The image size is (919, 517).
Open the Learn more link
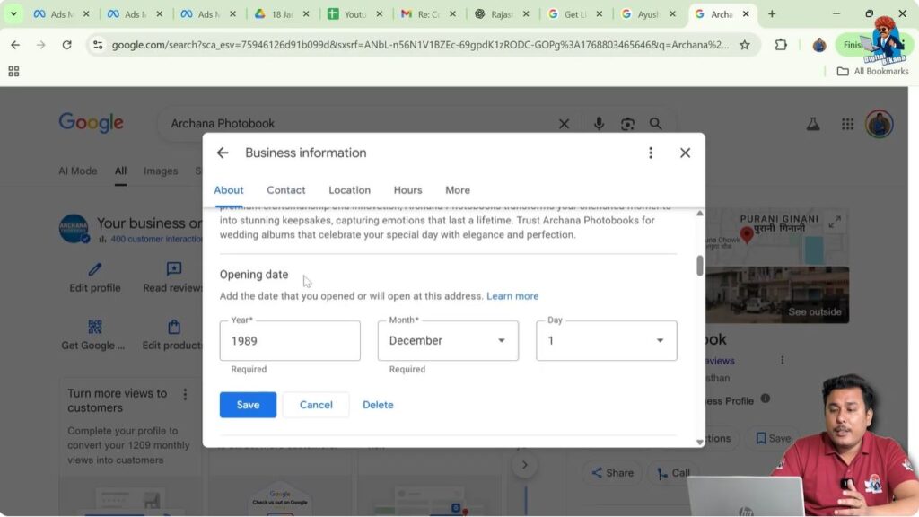pyautogui.click(x=512, y=295)
